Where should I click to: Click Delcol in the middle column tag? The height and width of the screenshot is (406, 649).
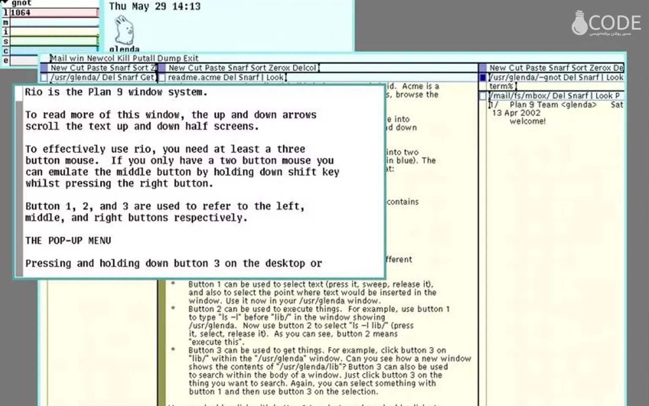pos(304,68)
